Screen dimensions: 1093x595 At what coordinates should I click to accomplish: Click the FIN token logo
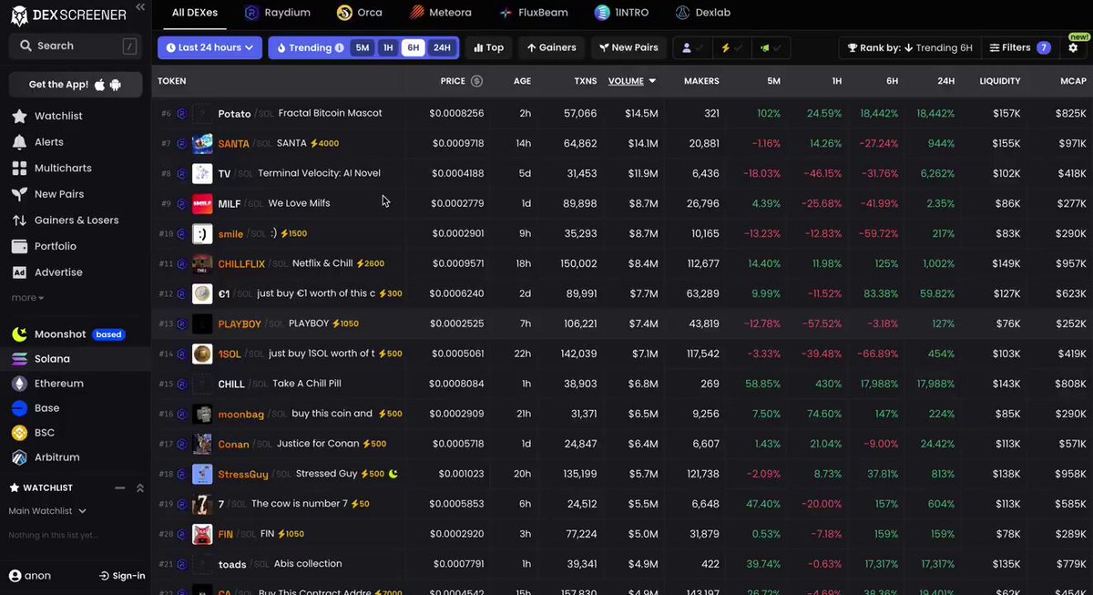(202, 534)
